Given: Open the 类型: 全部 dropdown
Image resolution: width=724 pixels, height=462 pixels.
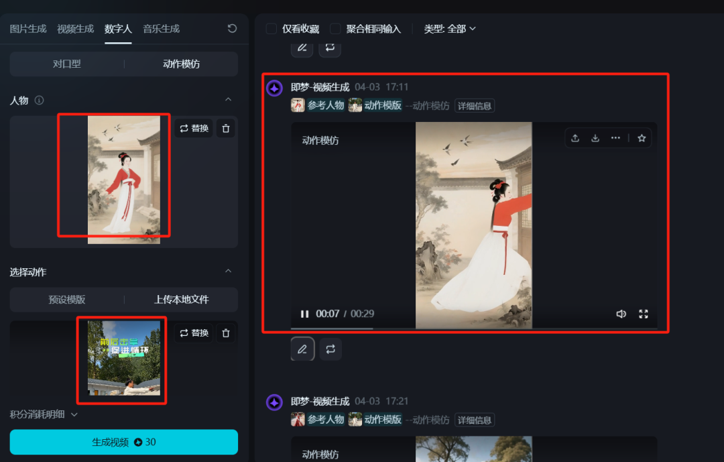Looking at the screenshot, I should (x=450, y=29).
